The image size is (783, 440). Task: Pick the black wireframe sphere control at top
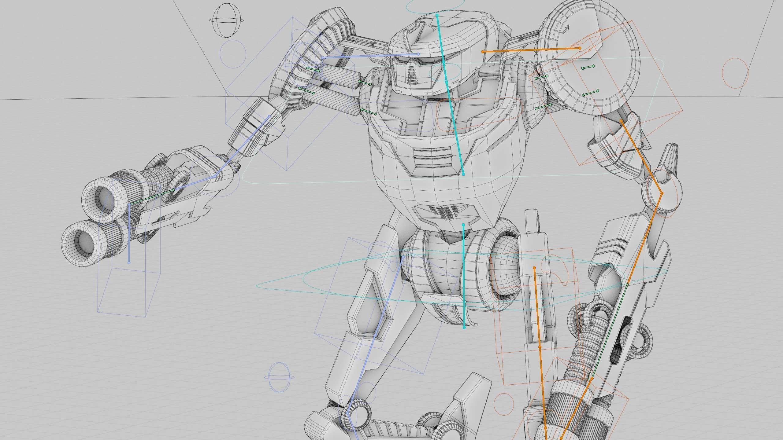click(227, 21)
